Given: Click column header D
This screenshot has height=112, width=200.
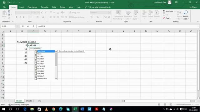Looking at the screenshot, I should [x=45, y=31].
